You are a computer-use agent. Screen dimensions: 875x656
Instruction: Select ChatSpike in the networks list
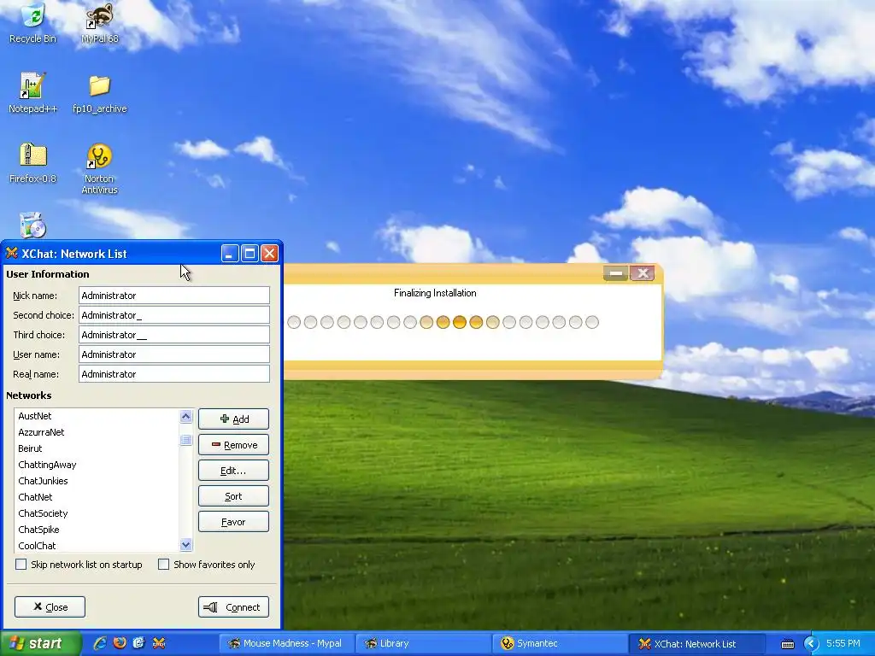pyautogui.click(x=97, y=529)
